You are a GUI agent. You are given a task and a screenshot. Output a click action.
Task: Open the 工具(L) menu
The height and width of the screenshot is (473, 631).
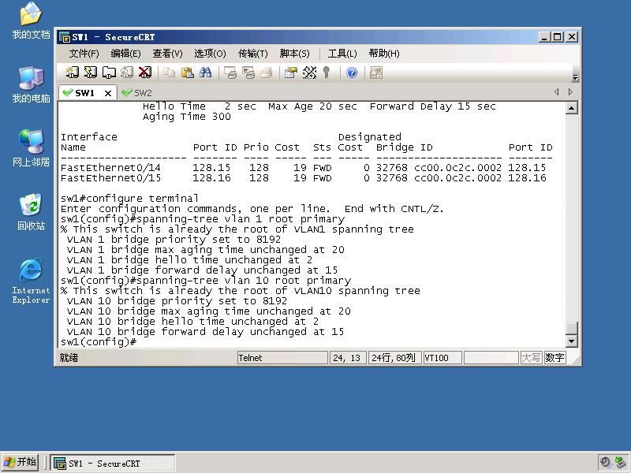pyautogui.click(x=342, y=54)
